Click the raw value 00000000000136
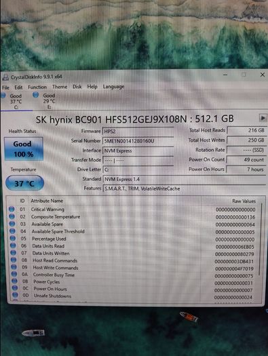The height and width of the screenshot is (356, 268). coord(235,217)
